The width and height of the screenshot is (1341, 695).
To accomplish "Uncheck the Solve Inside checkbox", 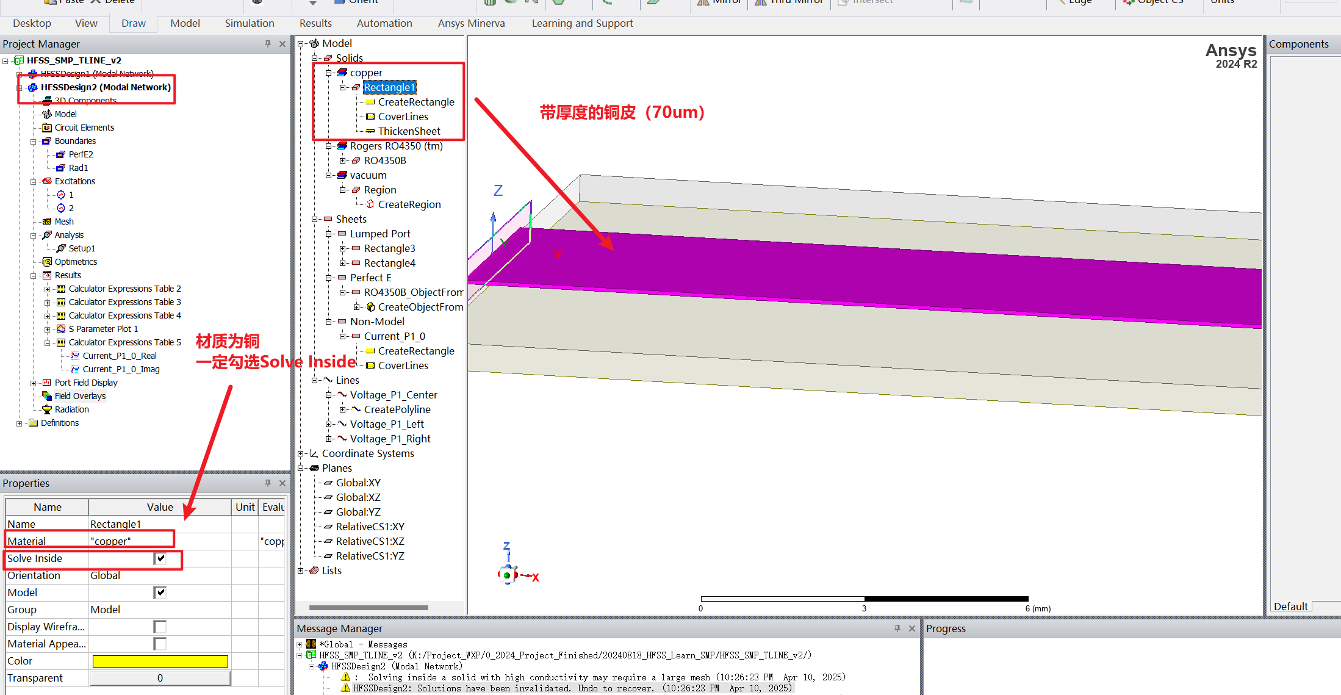I will coord(160,558).
